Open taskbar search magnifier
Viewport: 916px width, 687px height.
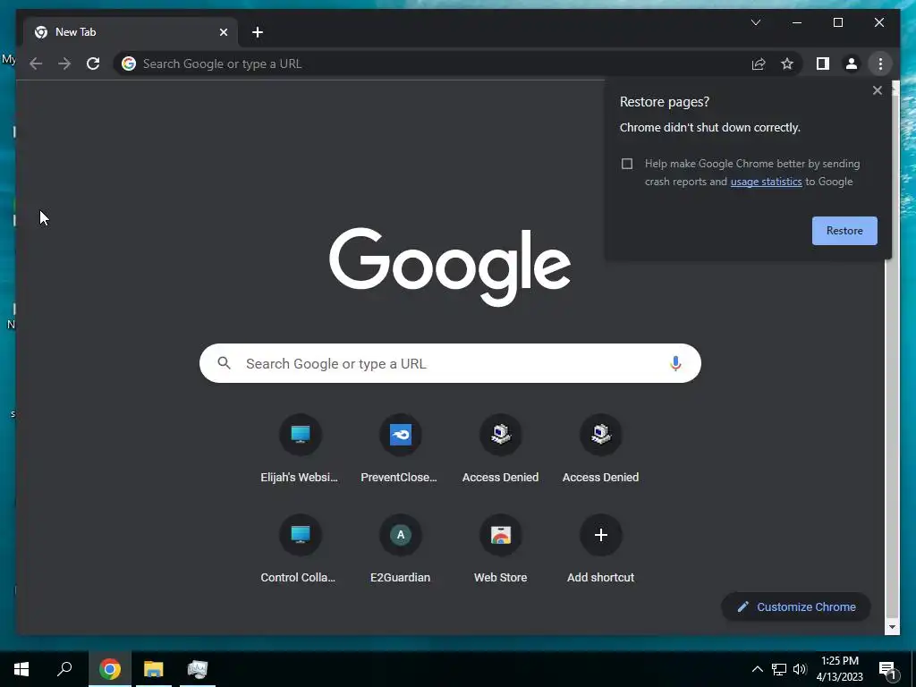pyautogui.click(x=64, y=669)
